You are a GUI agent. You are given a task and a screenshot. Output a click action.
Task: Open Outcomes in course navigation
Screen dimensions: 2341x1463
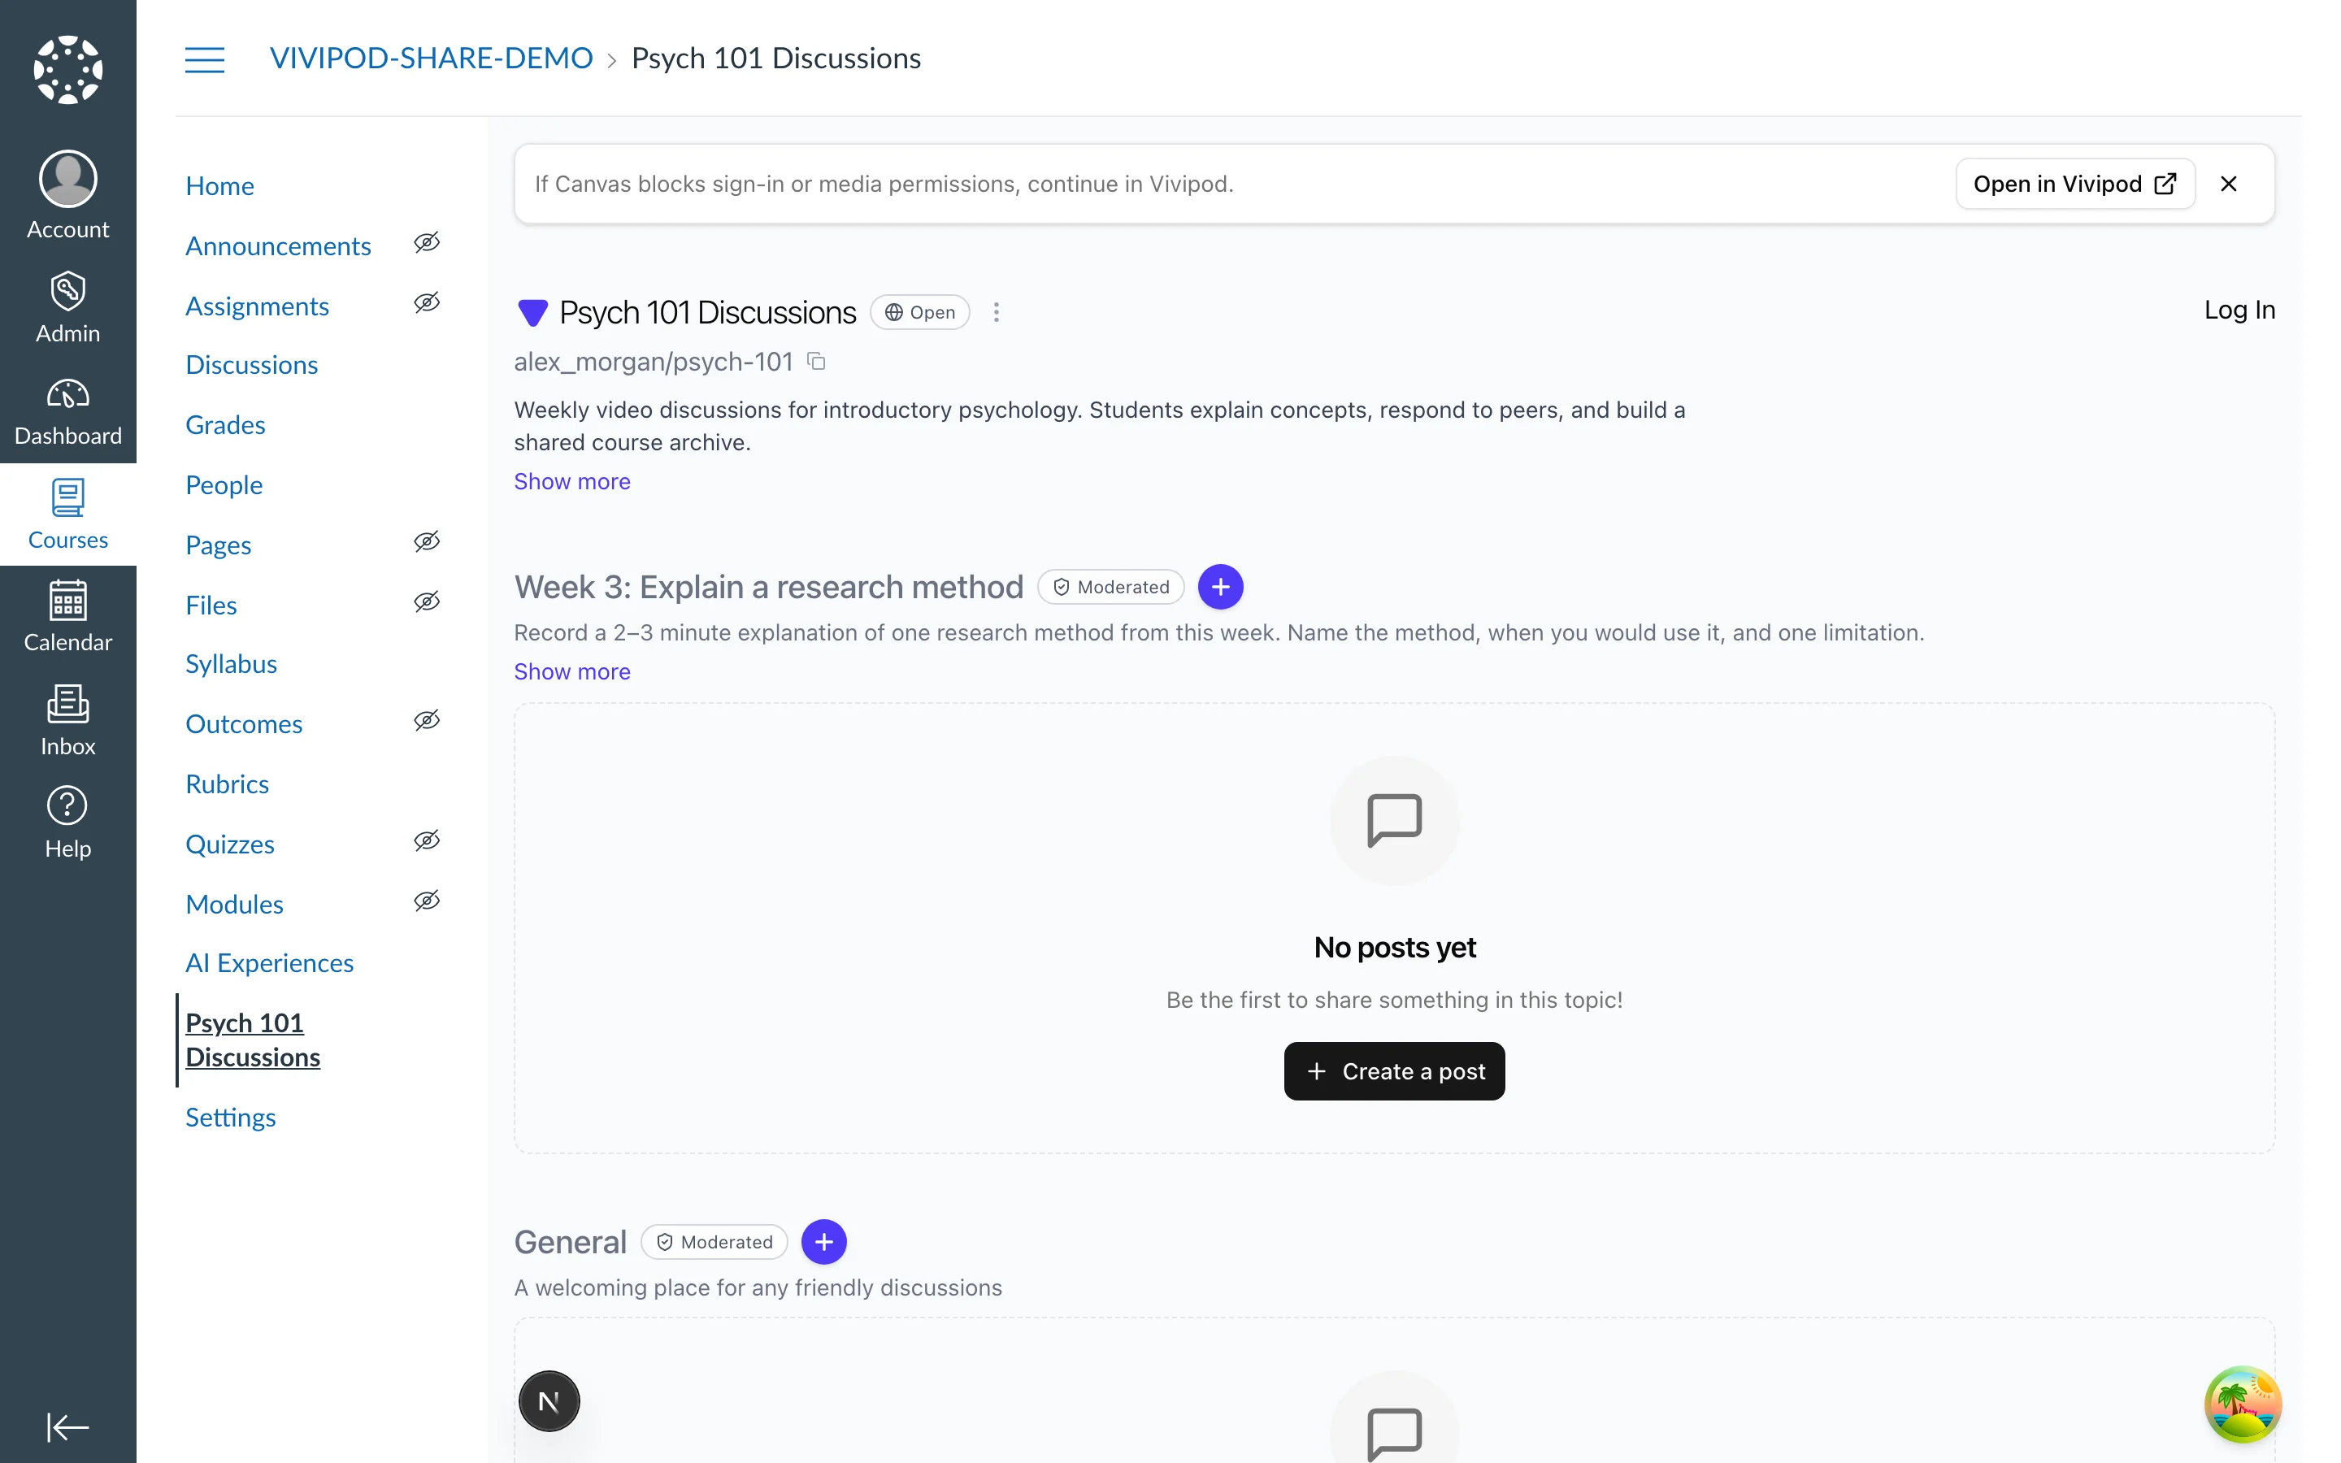click(244, 723)
